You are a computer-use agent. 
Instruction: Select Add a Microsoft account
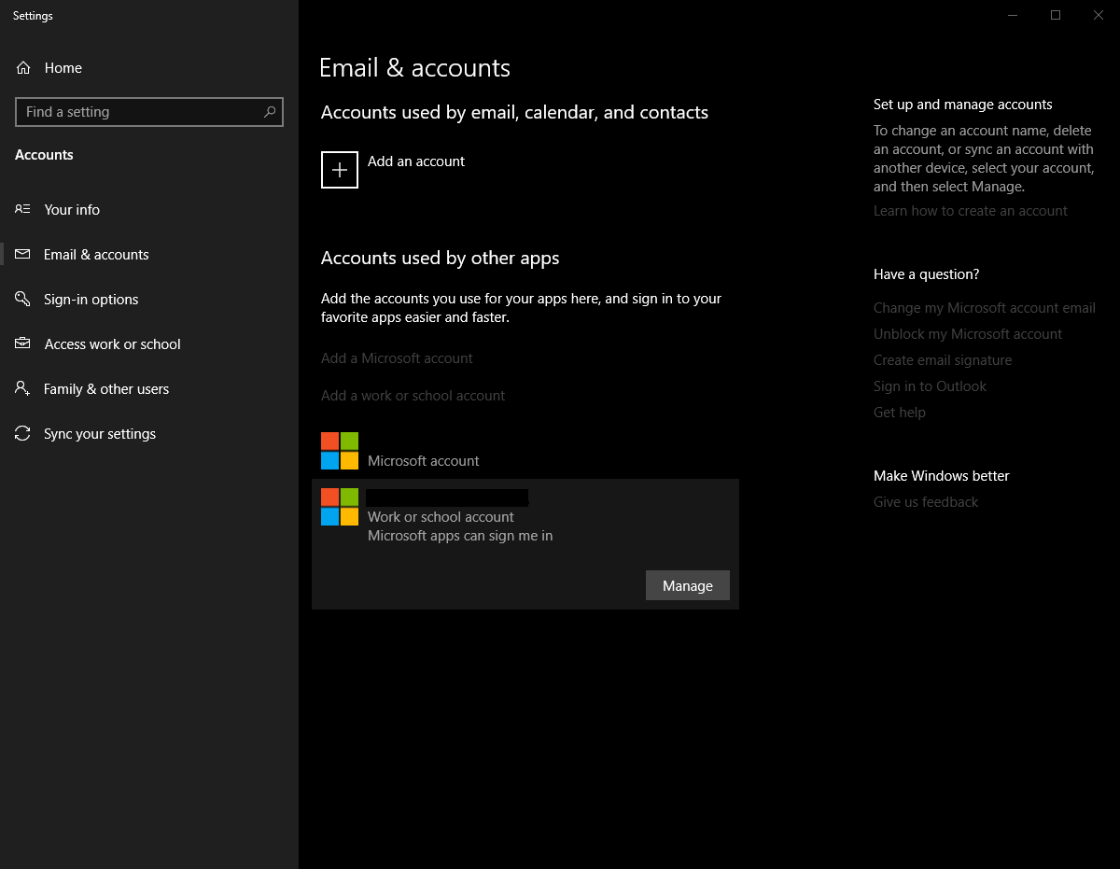tap(397, 357)
